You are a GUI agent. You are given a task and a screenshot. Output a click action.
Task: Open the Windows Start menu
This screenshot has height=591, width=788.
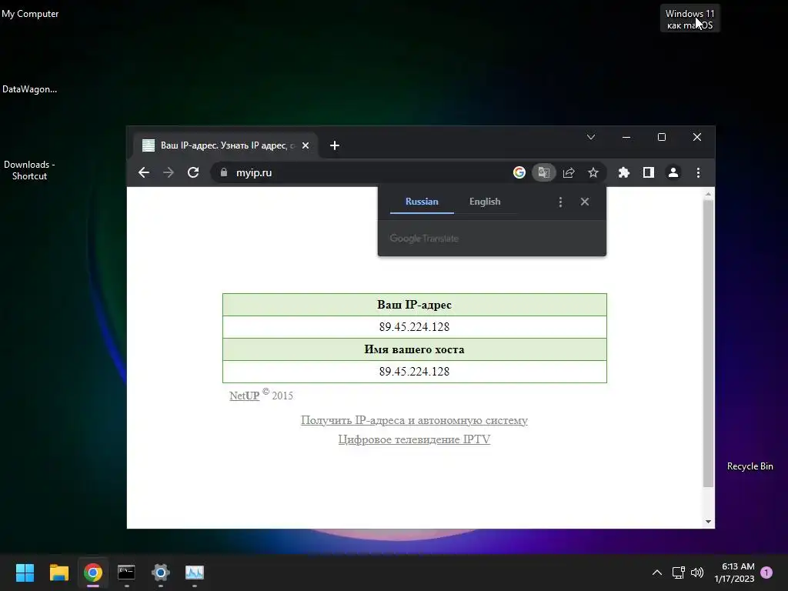click(x=25, y=573)
